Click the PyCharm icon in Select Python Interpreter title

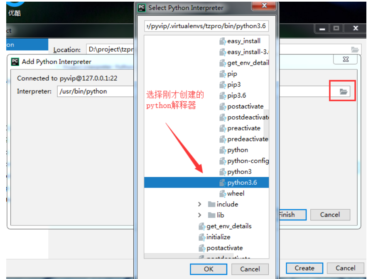pos(142,8)
